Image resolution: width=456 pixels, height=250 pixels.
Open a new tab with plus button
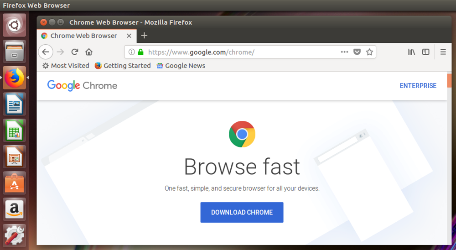point(144,36)
